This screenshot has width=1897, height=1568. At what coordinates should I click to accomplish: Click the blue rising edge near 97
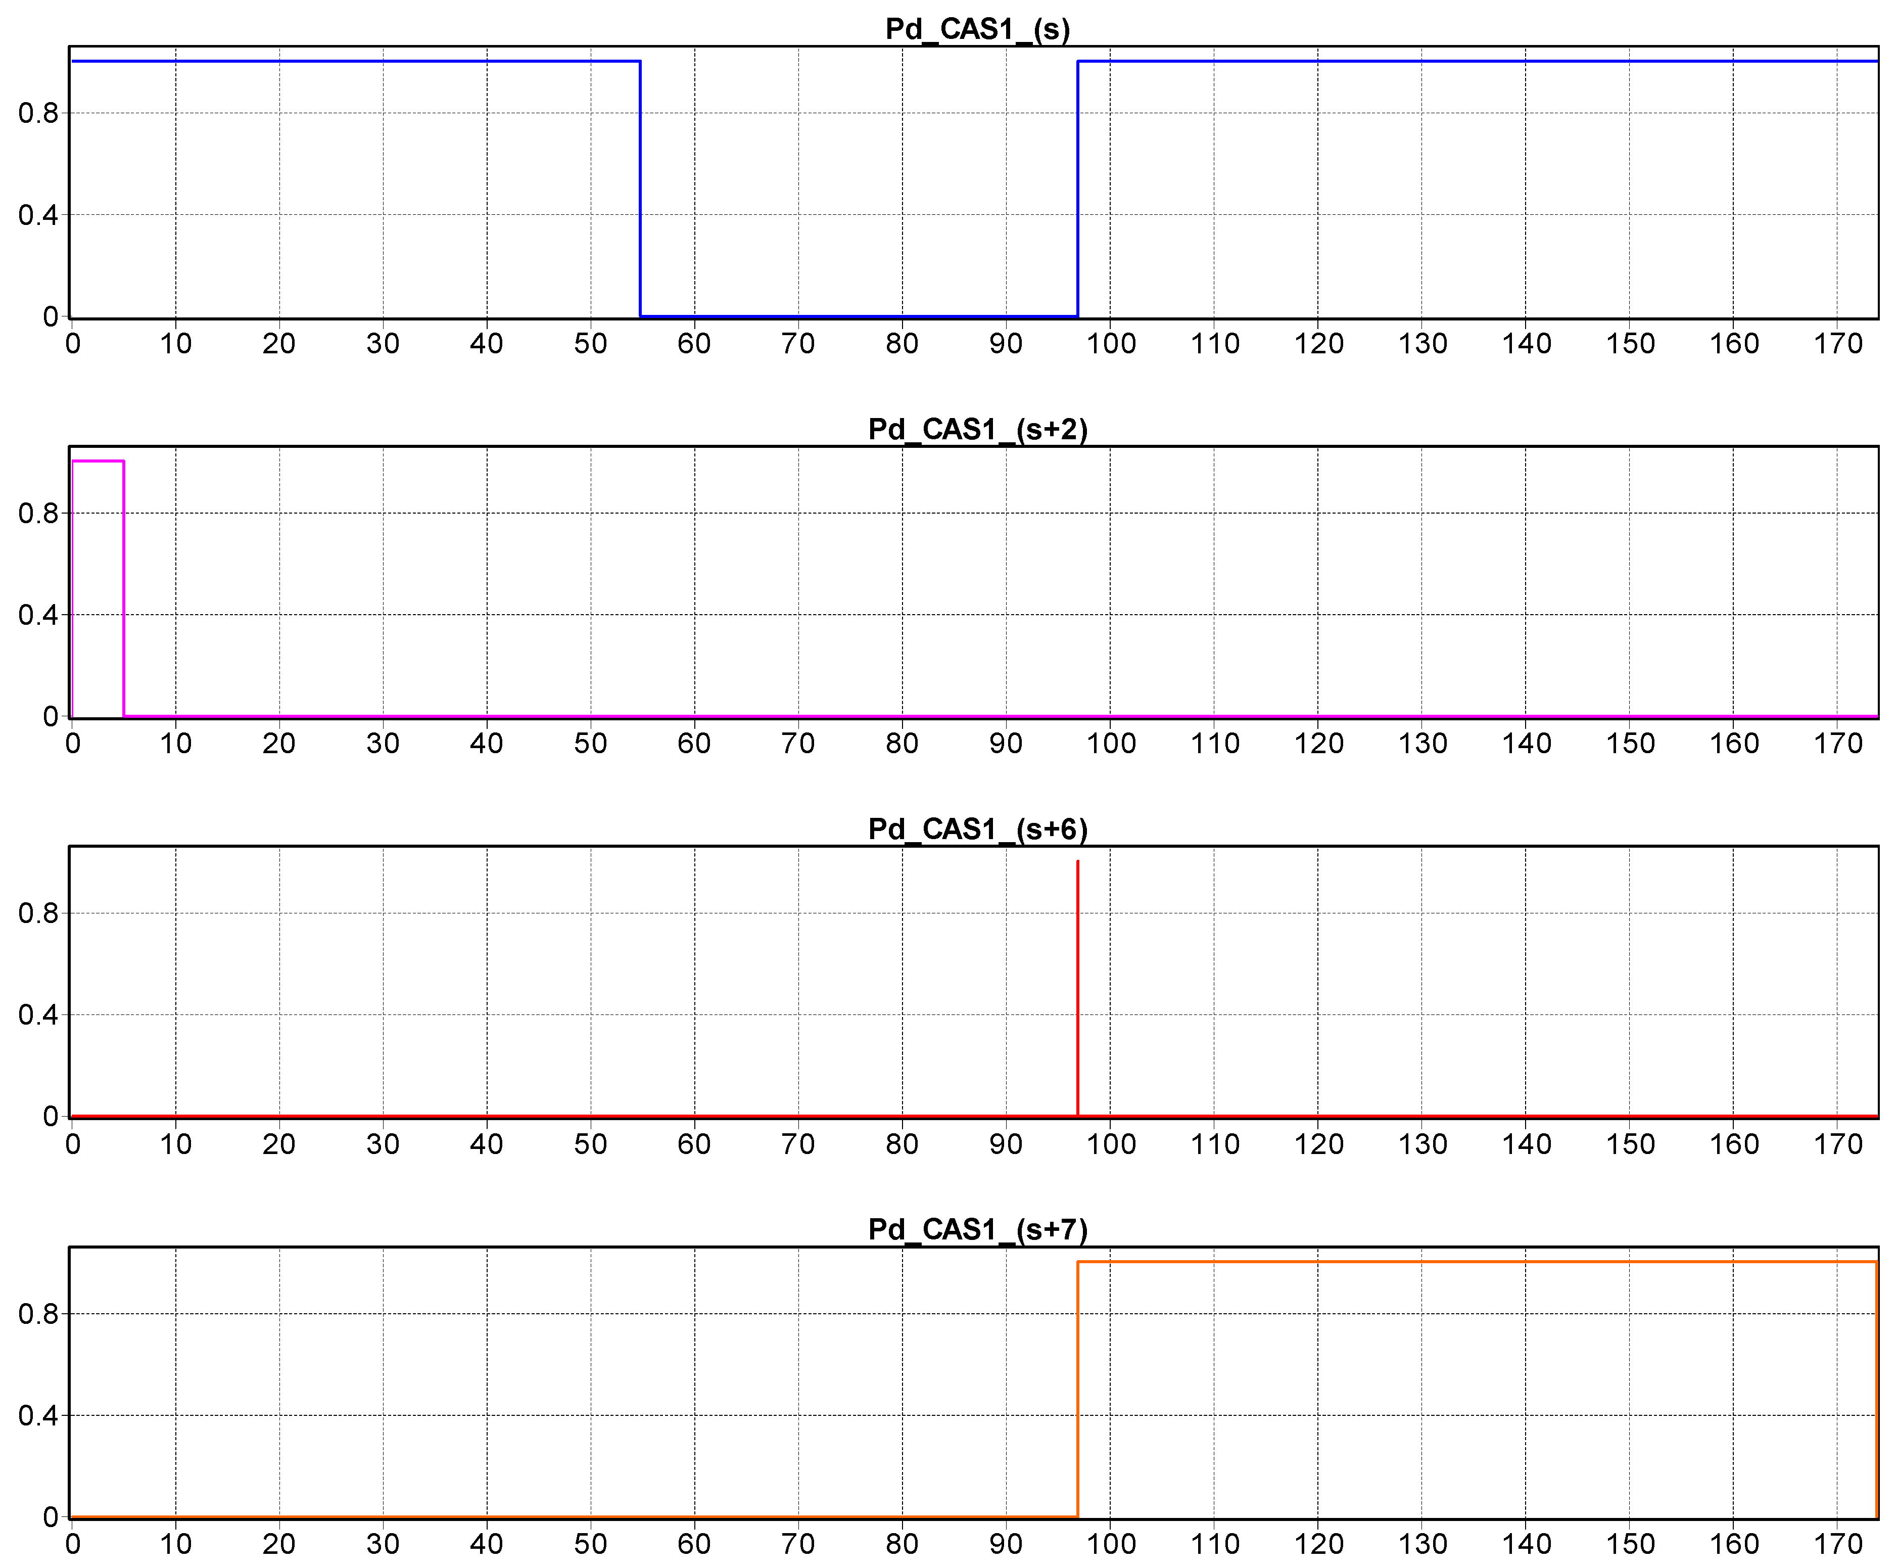pos(1077,190)
